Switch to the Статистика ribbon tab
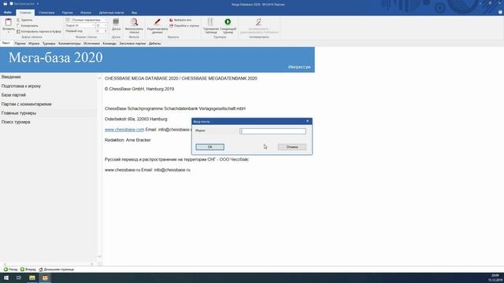The image size is (504, 283). (x=46, y=13)
